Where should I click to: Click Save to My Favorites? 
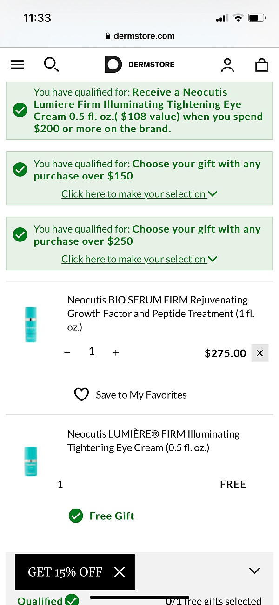[141, 395]
